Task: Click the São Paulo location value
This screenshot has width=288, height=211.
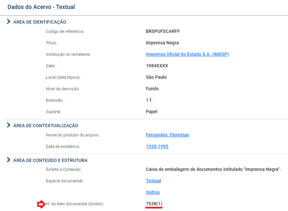Action: click(156, 77)
